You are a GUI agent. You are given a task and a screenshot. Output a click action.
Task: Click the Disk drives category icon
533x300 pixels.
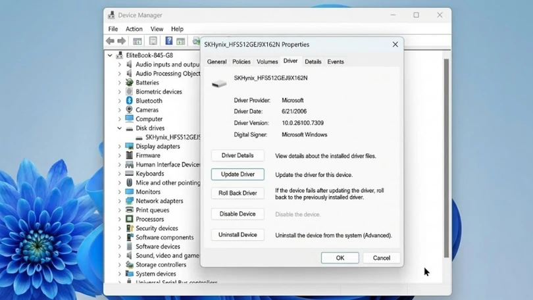point(129,128)
